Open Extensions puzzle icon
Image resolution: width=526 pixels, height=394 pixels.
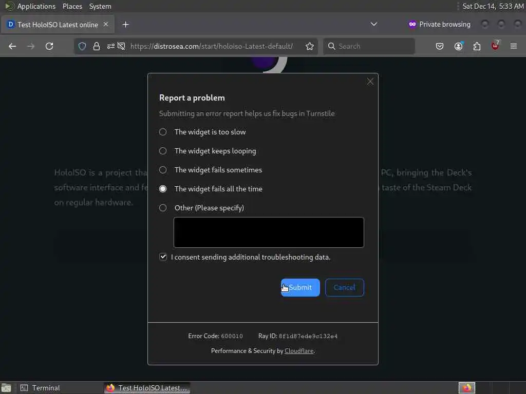click(477, 46)
